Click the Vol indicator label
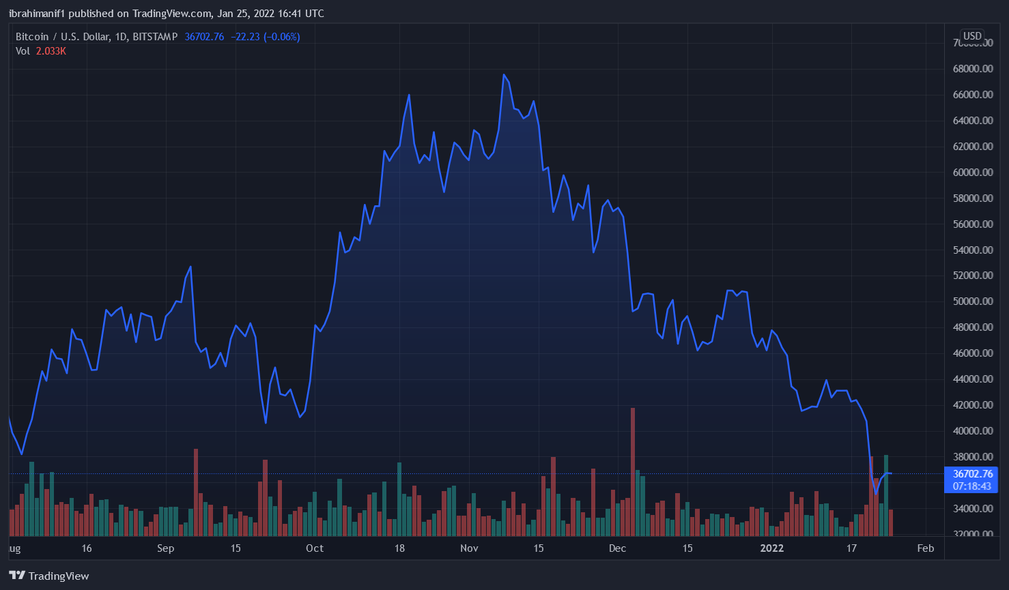The width and height of the screenshot is (1009, 590). tap(23, 51)
